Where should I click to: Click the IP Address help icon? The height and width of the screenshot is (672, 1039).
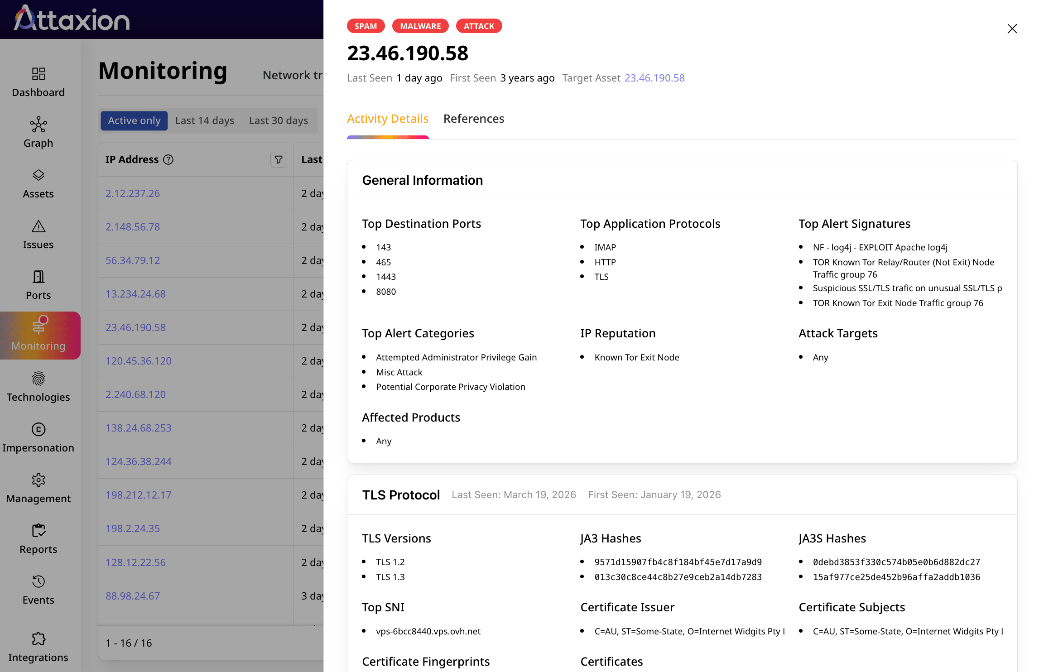tap(168, 159)
